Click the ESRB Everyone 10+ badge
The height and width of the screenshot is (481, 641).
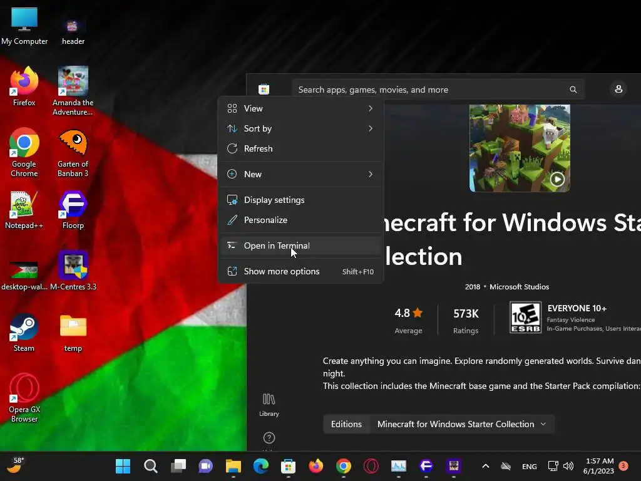coord(526,318)
